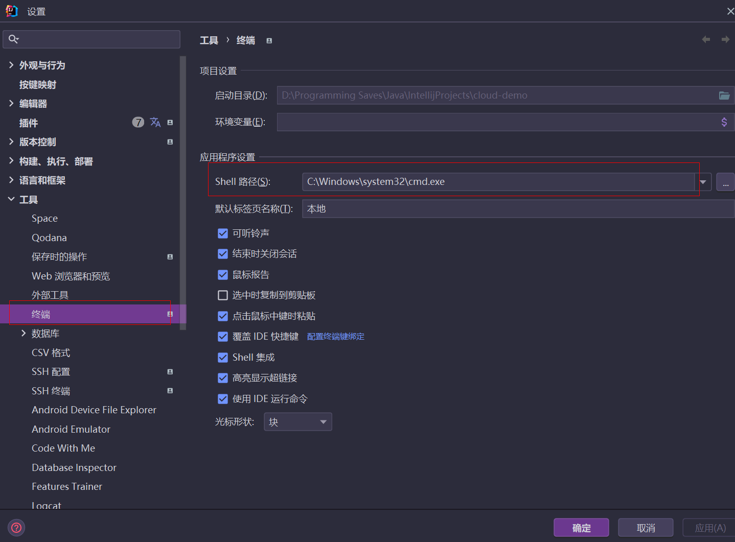The height and width of the screenshot is (542, 735).
Task: Click the project icon on SSH 终端 row
Action: coord(170,391)
